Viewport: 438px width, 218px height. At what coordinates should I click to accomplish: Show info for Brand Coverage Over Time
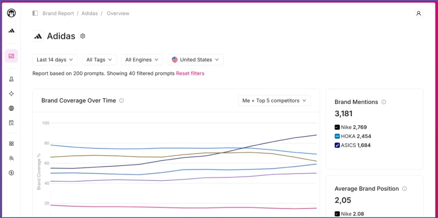[x=121, y=101]
